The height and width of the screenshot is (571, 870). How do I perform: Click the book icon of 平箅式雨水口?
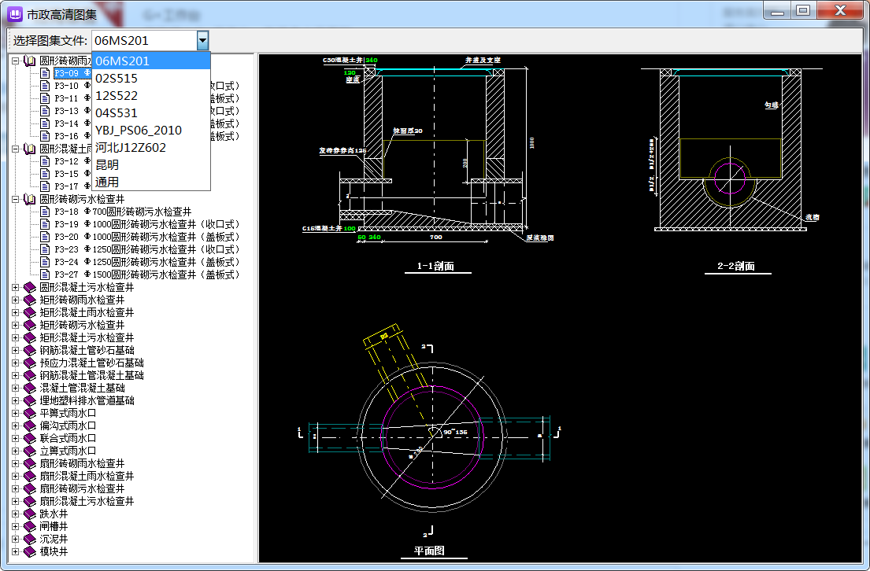(29, 413)
